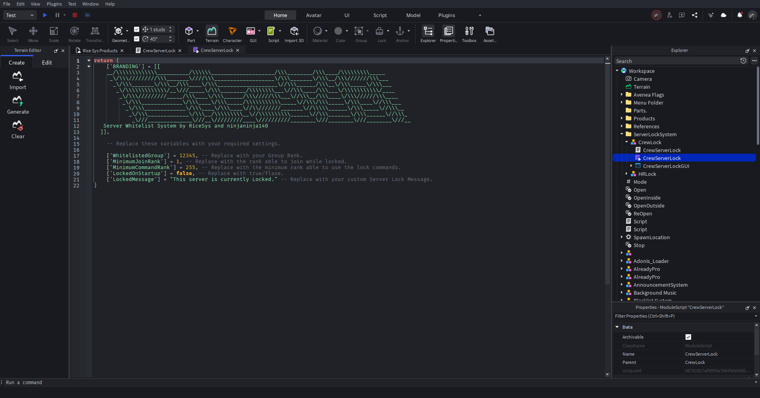760x398 pixels.
Task: Switch to the Model ribbon tab
Action: (x=413, y=15)
